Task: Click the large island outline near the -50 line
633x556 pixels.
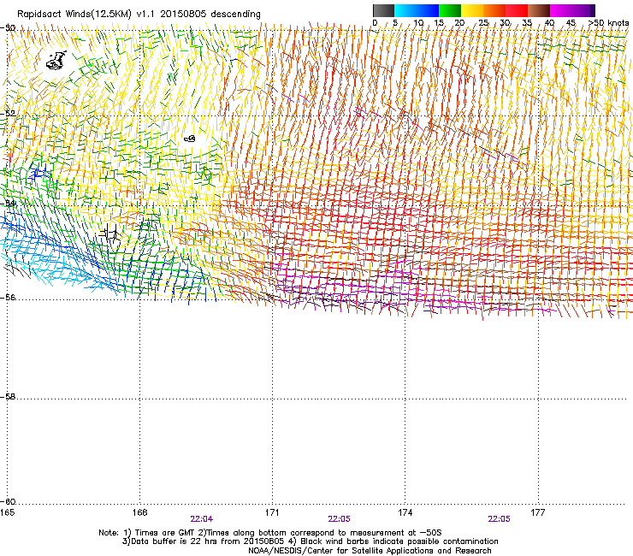Action: (x=56, y=61)
